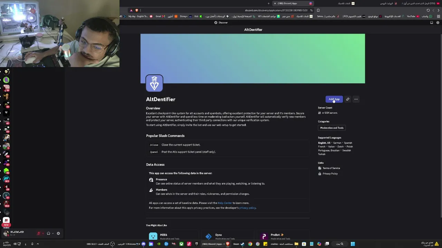Open the Windows Start menu
The image size is (442, 248).
coord(353,244)
